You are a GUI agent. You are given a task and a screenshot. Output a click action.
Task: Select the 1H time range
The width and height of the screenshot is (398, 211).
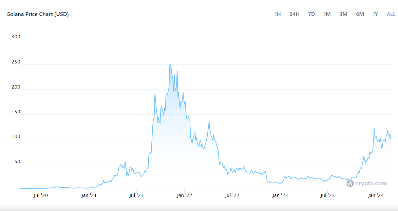[278, 14]
